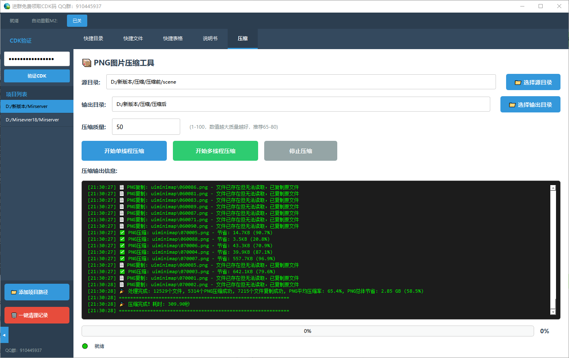Click scroll down arrow in output log

553,312
